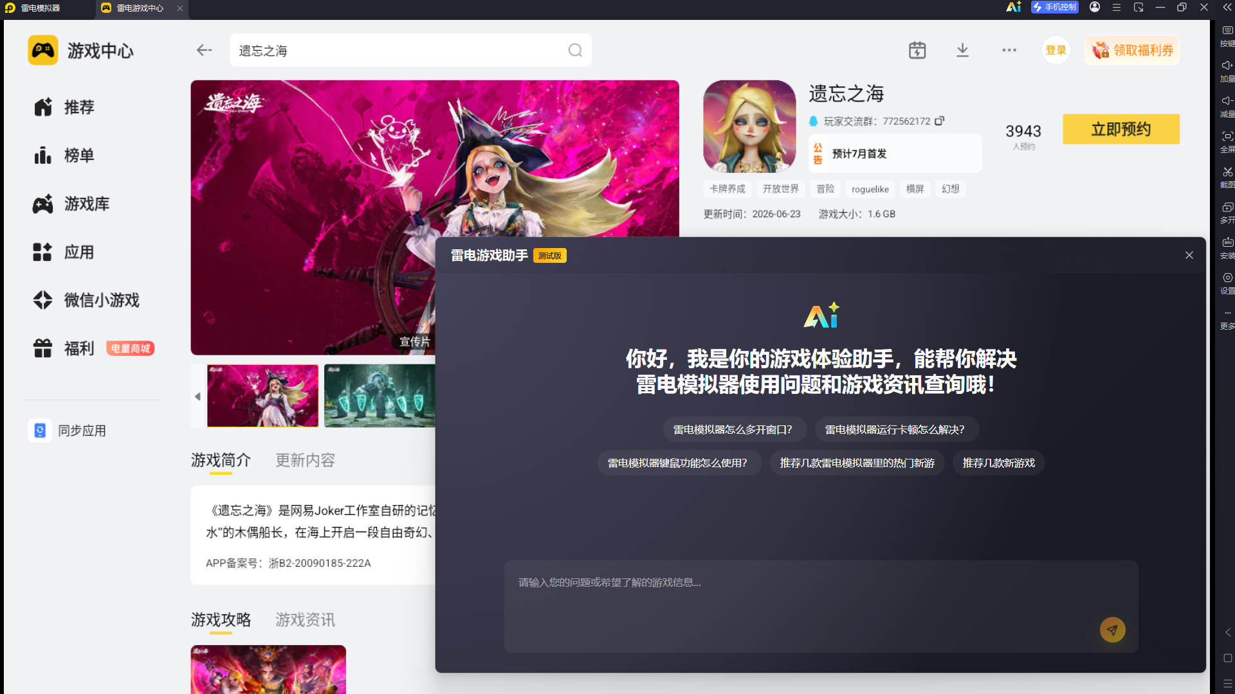Open the 应用 apps section
The image size is (1235, 694).
coord(64,252)
